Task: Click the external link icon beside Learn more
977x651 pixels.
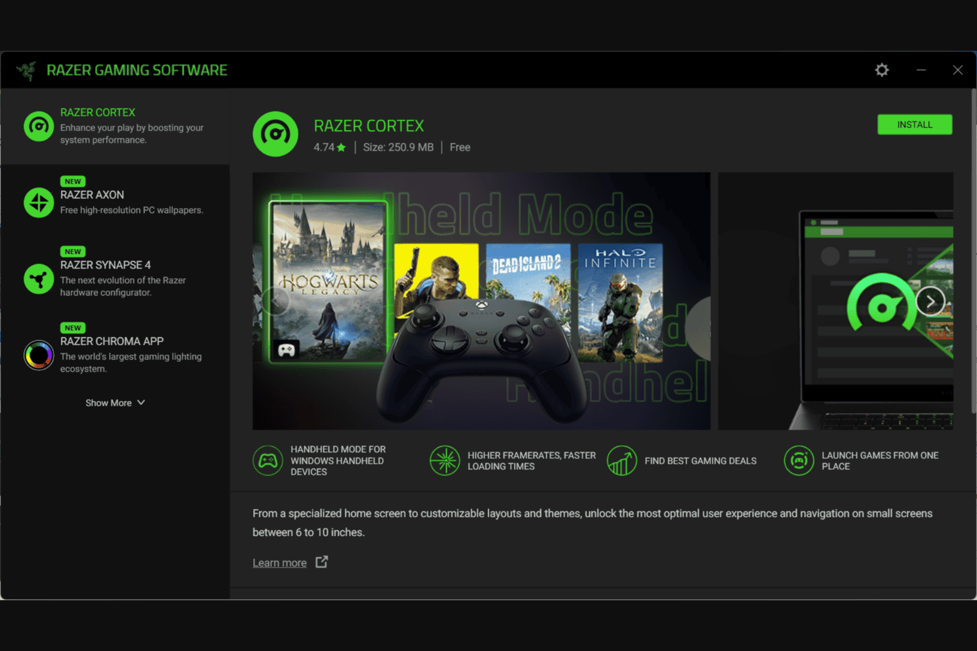Action: coord(322,562)
